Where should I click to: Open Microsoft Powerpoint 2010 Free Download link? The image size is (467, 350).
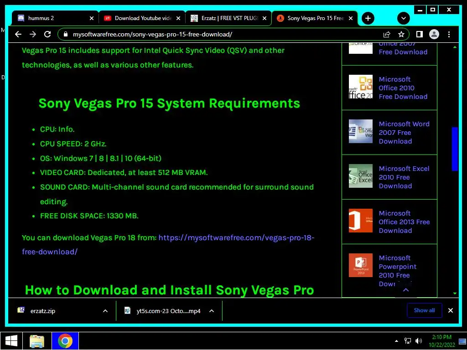(398, 271)
